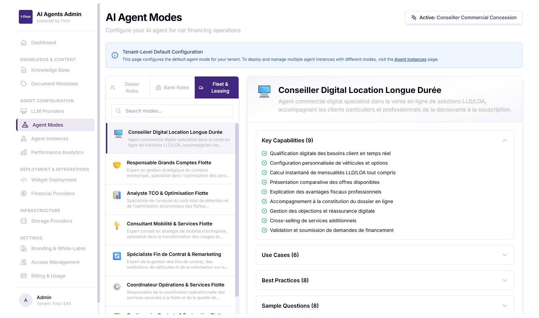Click the Document Metadata tag icon

[x=24, y=84]
